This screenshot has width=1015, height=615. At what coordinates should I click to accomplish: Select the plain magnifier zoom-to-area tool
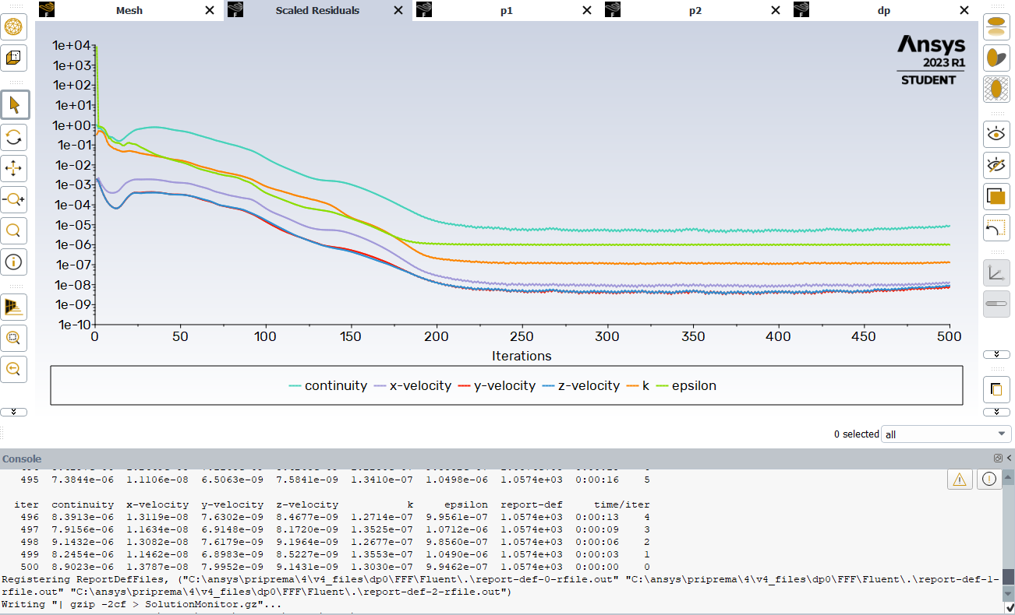coord(13,230)
